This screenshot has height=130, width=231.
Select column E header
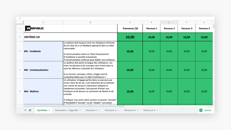pyautogui.click(x=169, y=22)
